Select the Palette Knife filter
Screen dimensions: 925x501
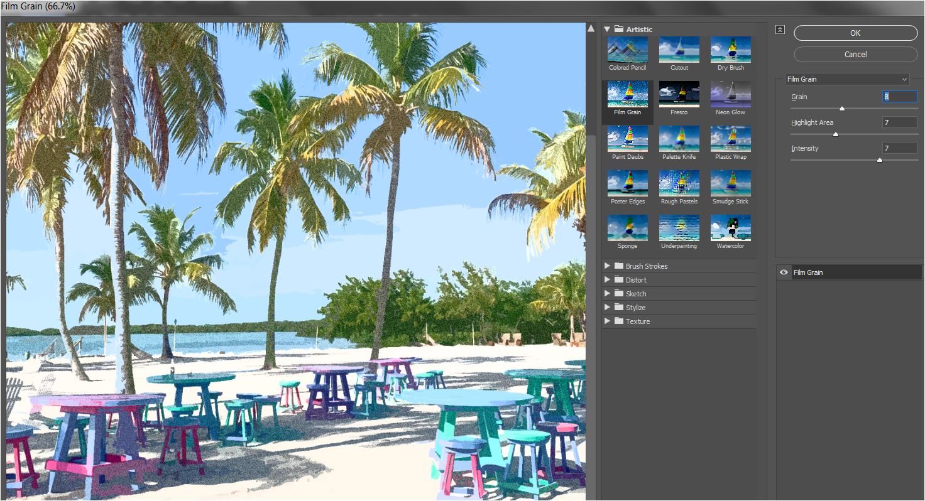[679, 139]
